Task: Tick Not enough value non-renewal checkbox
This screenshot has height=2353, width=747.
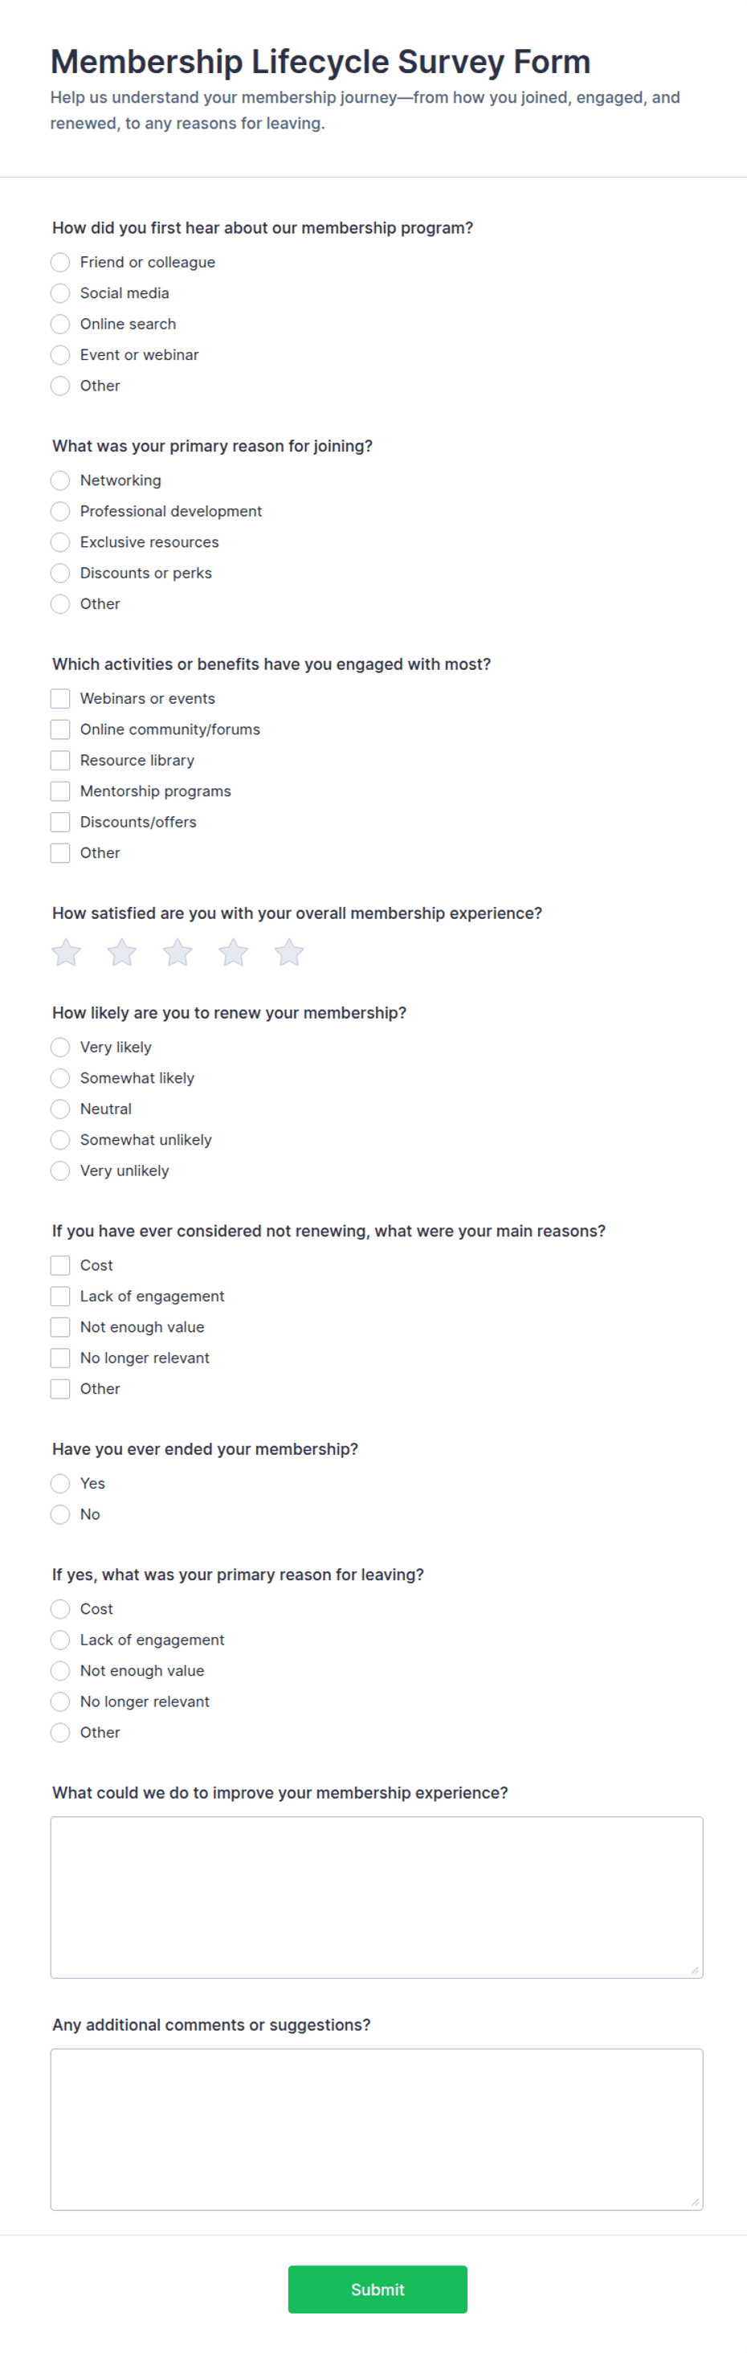Action: (60, 1327)
